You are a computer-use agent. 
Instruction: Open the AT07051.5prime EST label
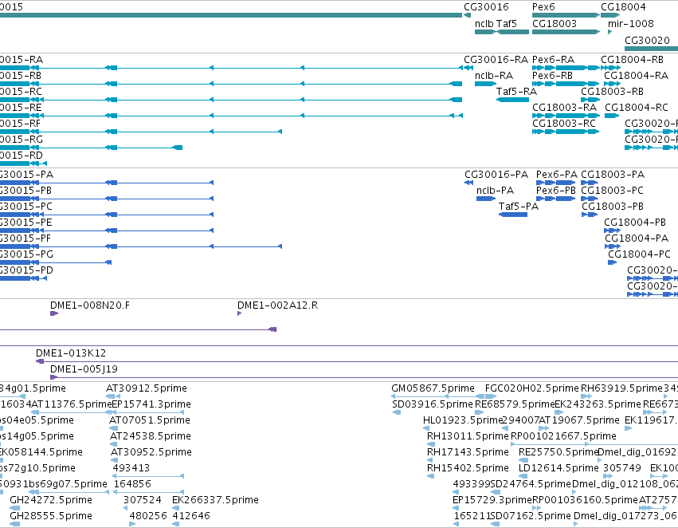point(150,420)
